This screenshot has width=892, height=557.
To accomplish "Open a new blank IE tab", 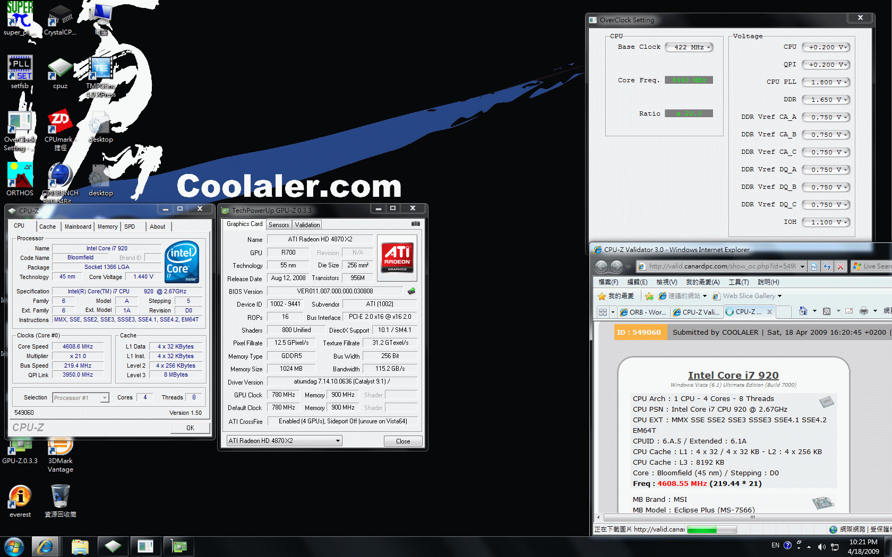I will tap(784, 312).
